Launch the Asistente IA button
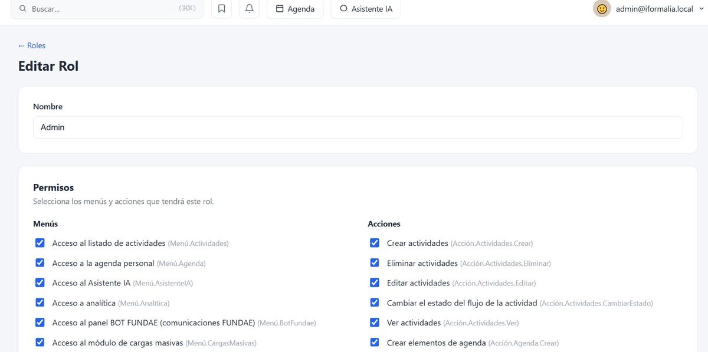 (366, 9)
